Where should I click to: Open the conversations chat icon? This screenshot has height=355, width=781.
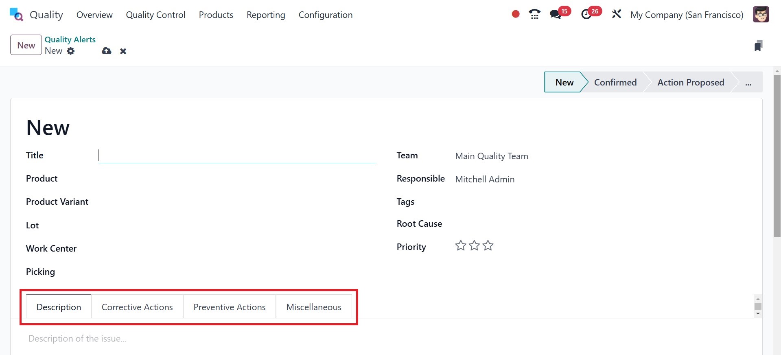[555, 15]
